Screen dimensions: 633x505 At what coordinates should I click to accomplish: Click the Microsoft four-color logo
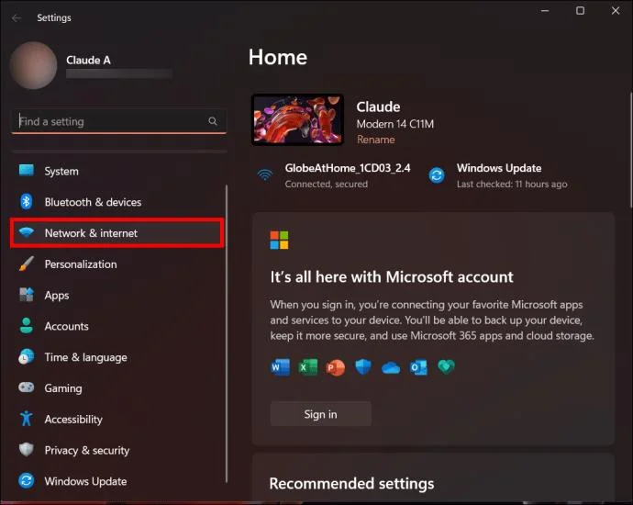280,240
